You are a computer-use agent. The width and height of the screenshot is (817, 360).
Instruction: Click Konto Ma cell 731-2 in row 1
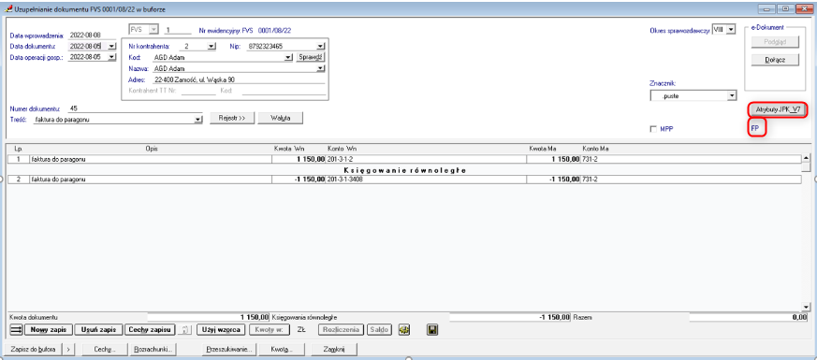[x=691, y=159]
